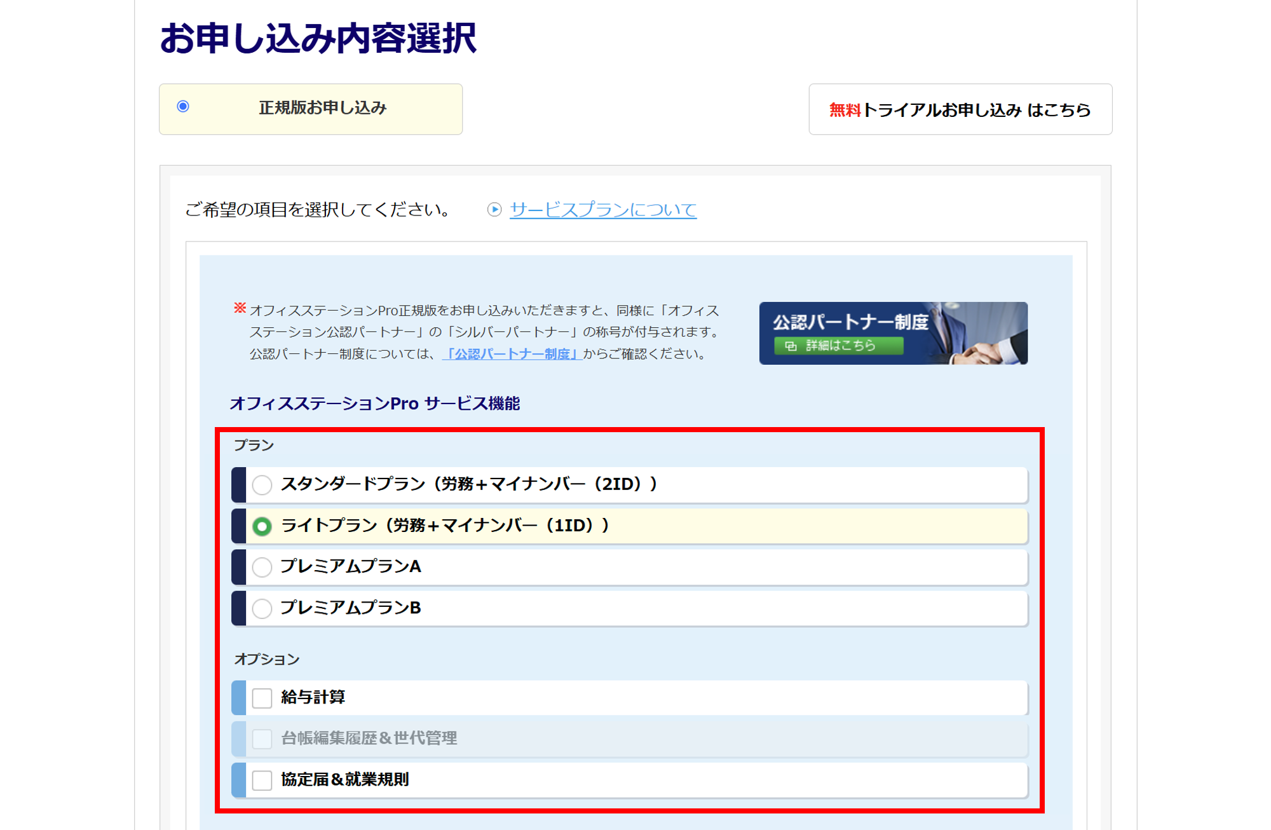
Task: Select the スタンダードプラン radio button
Action: (262, 485)
